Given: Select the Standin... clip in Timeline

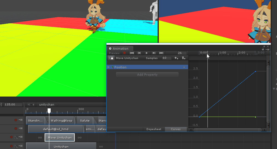Looking at the screenshot, I should [36, 120].
